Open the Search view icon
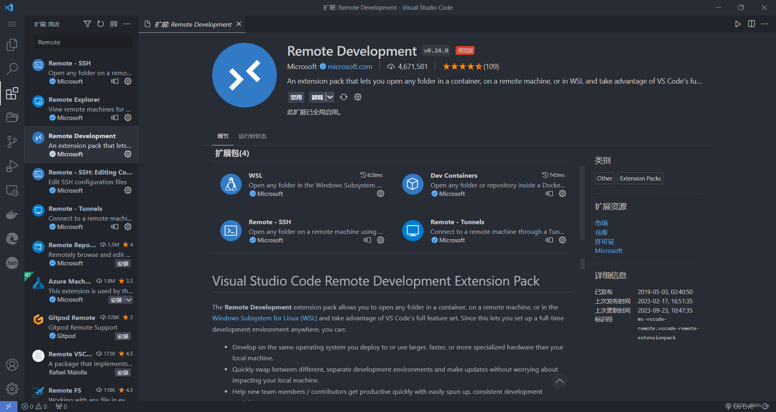Viewport: 776px width, 412px height. (12, 69)
